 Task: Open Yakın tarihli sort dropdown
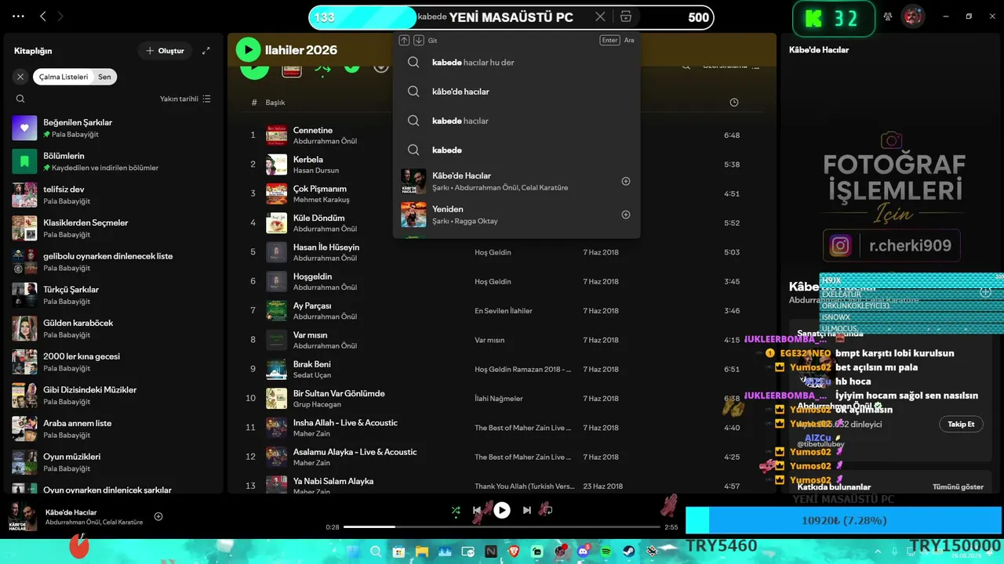(185, 99)
